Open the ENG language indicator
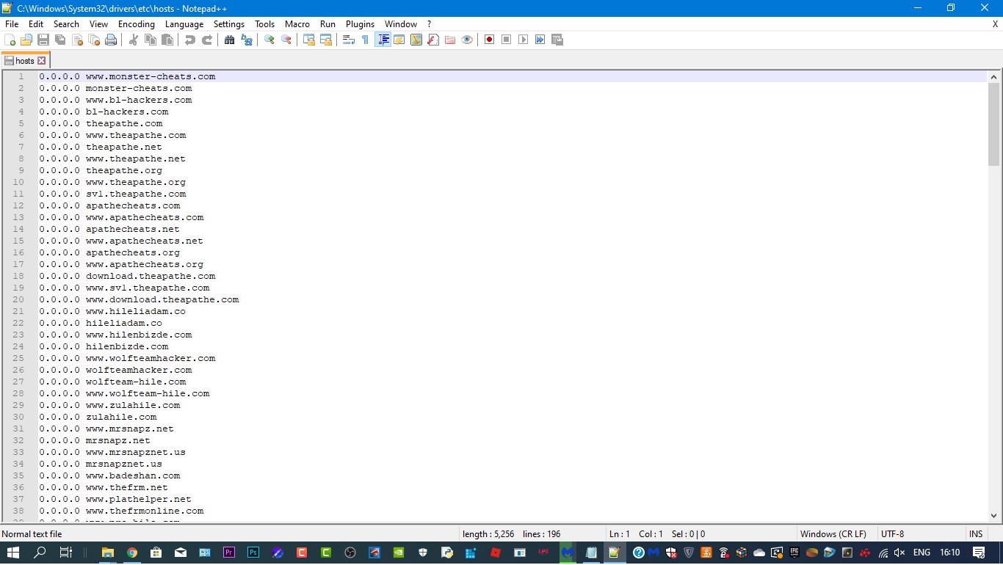The image size is (1003, 565). (921, 553)
